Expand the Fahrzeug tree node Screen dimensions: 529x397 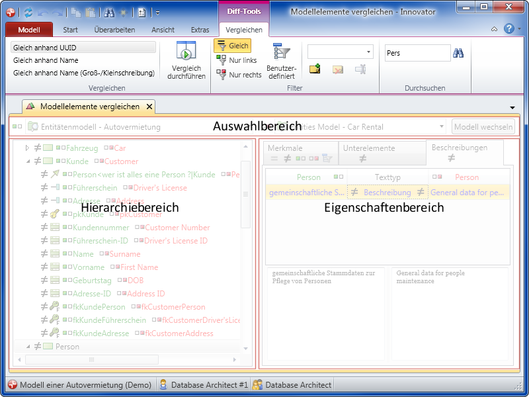[28, 148]
